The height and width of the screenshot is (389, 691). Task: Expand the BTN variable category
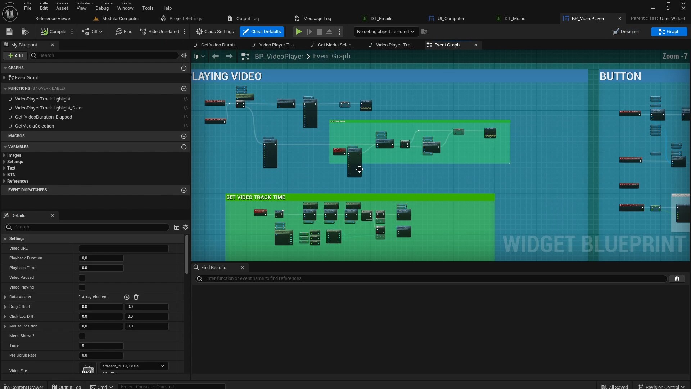[x=4, y=175]
